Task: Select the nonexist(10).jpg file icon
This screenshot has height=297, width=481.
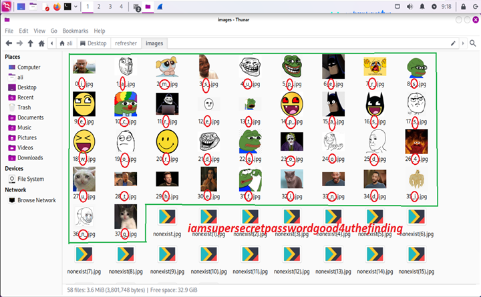Action: [x=208, y=254]
